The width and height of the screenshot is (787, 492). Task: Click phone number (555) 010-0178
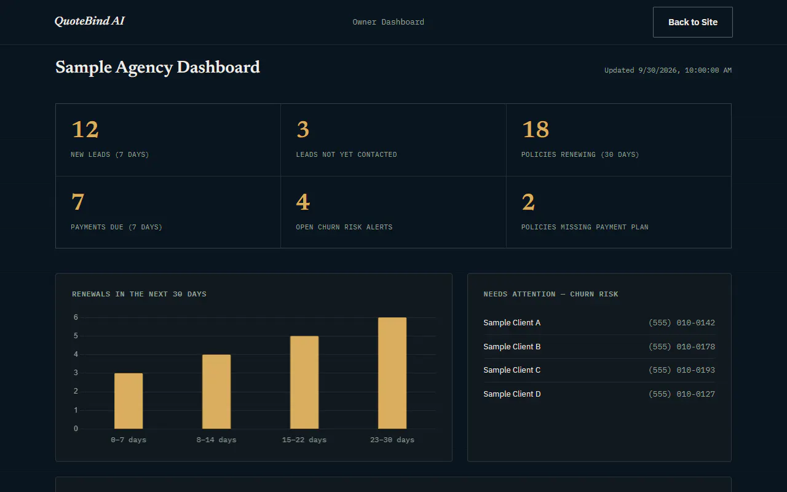coord(682,347)
